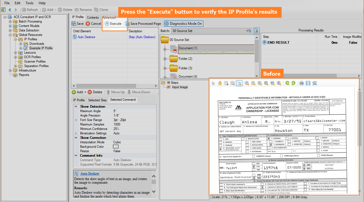Screen dimensions: 364x202
Task: Click the Refresh toolbar button
Action: tap(29, 10)
